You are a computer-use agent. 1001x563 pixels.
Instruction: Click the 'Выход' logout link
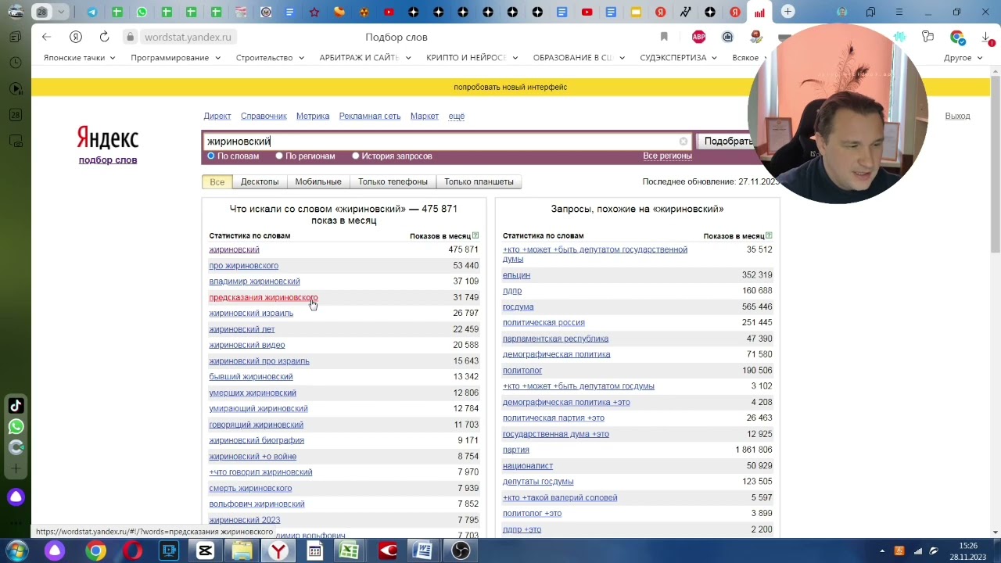click(x=957, y=116)
